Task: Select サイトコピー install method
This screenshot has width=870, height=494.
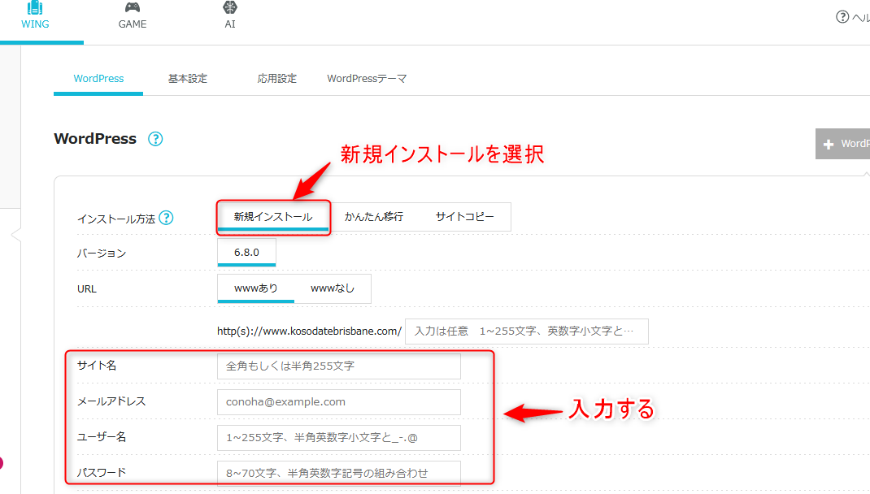Action: pyautogui.click(x=465, y=217)
